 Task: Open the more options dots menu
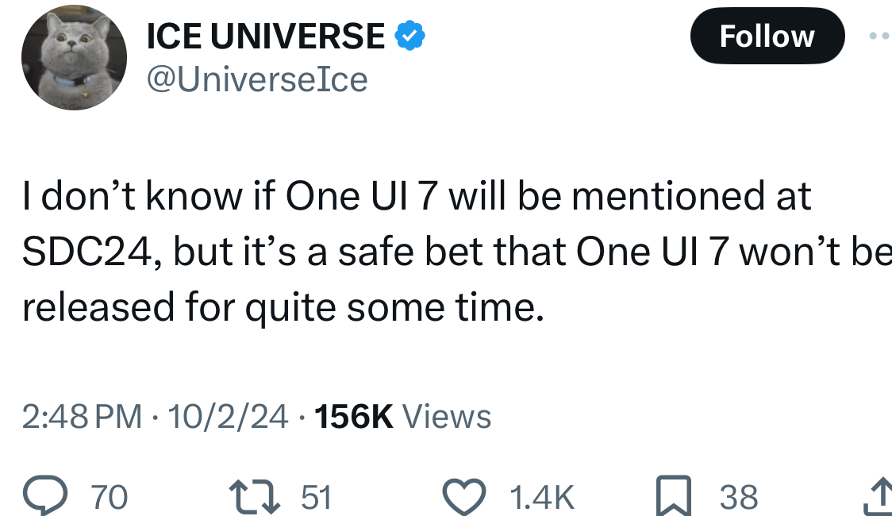pos(879,37)
